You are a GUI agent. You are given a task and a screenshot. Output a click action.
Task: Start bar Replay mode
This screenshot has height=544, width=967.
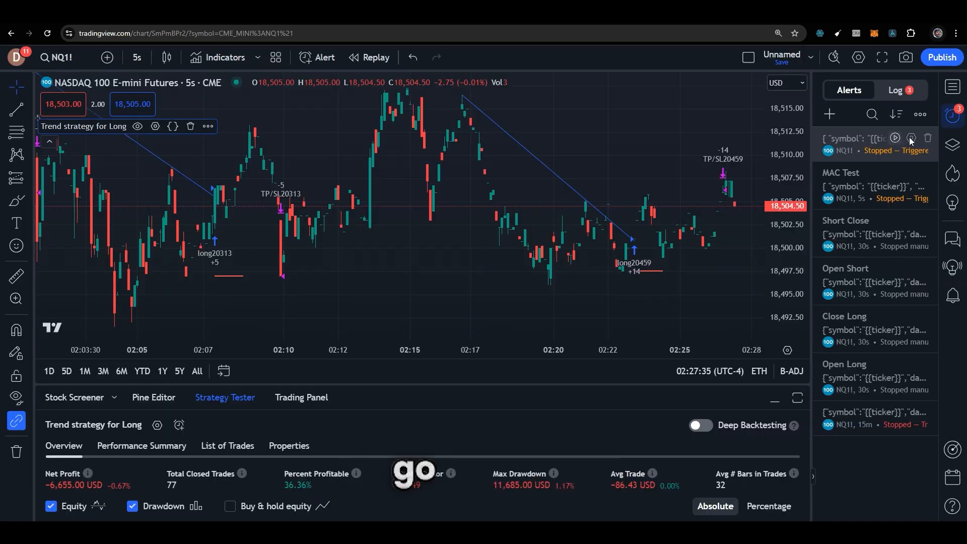(x=369, y=57)
